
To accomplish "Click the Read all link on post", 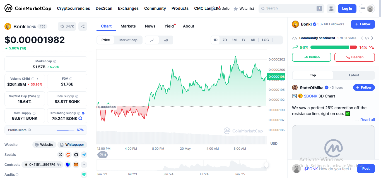I will pos(367,120).
